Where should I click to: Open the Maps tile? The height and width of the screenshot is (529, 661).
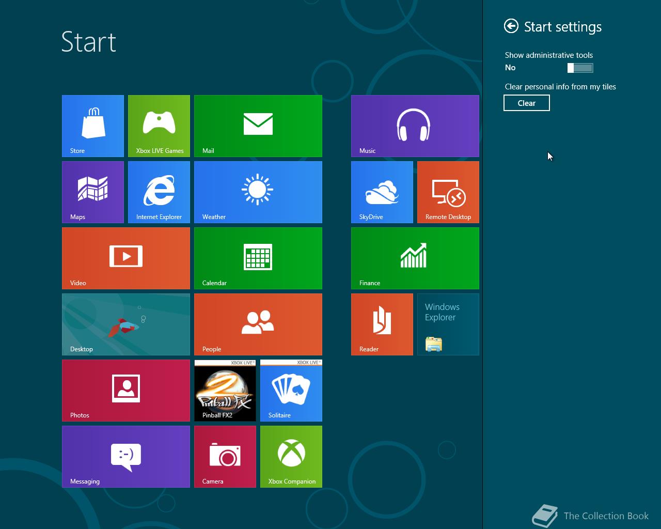click(93, 192)
